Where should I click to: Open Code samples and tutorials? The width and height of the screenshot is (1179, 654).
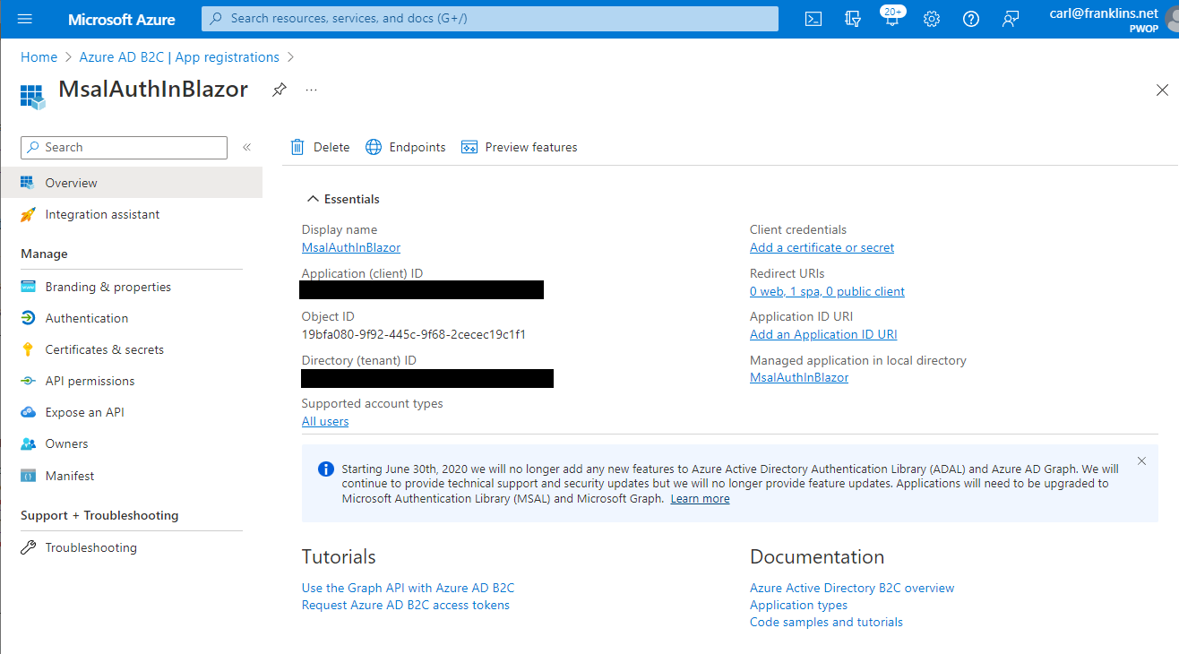tap(826, 623)
